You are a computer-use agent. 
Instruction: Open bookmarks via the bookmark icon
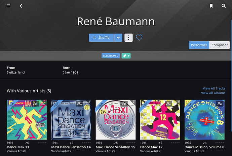click(211, 6)
